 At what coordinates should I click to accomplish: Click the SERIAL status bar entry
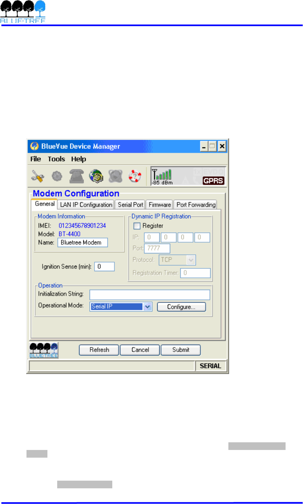coord(211,366)
